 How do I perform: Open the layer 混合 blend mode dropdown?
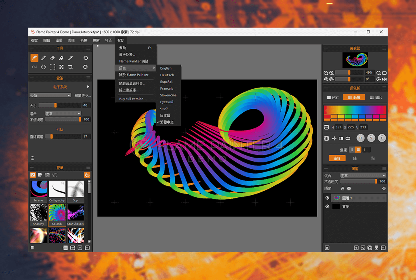click(363, 176)
